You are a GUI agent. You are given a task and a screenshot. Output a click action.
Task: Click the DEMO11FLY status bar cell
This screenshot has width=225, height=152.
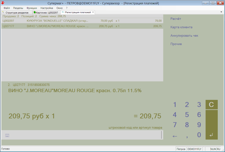(x=194, y=149)
